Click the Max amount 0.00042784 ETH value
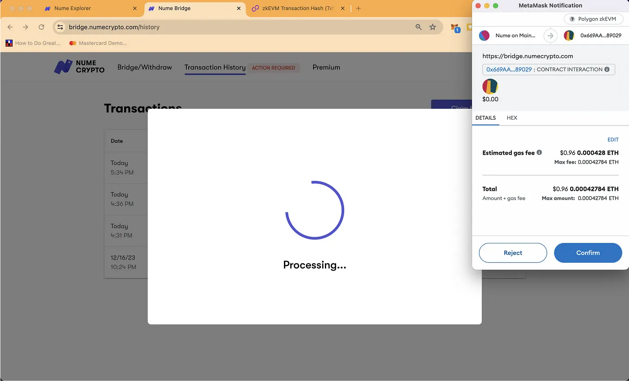Image resolution: width=629 pixels, height=381 pixels. pos(598,198)
